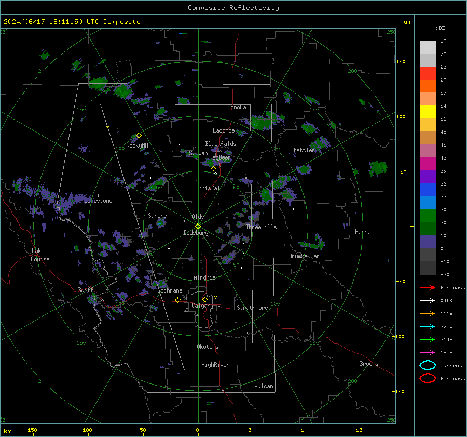Click the Didsbury label
467x437 pixels.
tap(196, 233)
